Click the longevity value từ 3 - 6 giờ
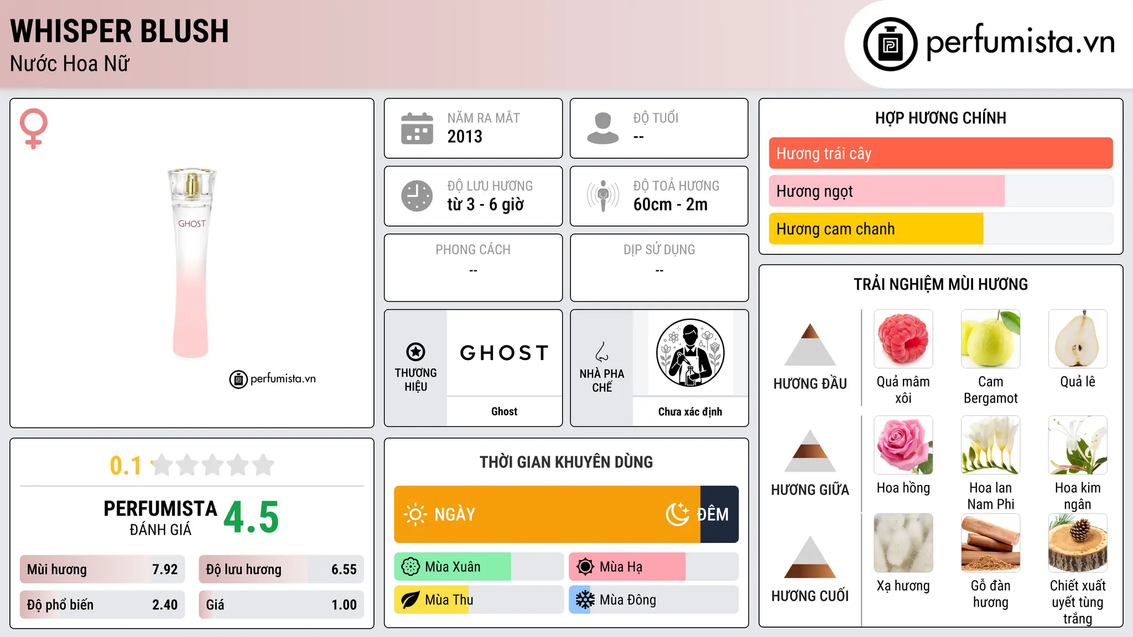This screenshot has height=637, width=1133. [485, 205]
